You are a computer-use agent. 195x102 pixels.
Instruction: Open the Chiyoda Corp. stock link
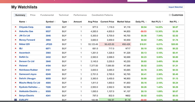click(26, 27)
